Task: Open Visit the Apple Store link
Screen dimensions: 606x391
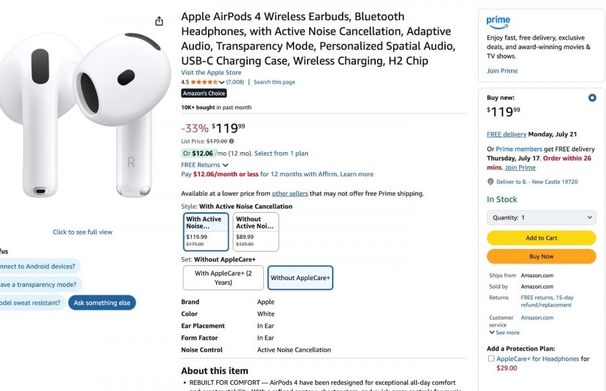Action: [x=211, y=73]
